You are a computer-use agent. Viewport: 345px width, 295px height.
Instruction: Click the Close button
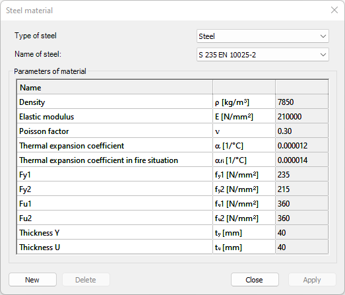255,280
